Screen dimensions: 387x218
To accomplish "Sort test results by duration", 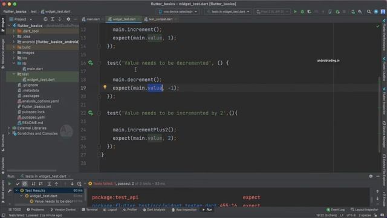I will (x=41, y=183).
